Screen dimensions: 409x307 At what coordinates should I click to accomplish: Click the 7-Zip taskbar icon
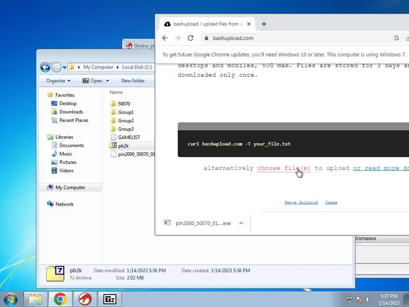[109, 299]
